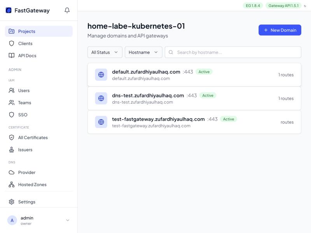This screenshot has width=311, height=233.
Task: Click the FastGateway brand name
Action: pos(32,10)
